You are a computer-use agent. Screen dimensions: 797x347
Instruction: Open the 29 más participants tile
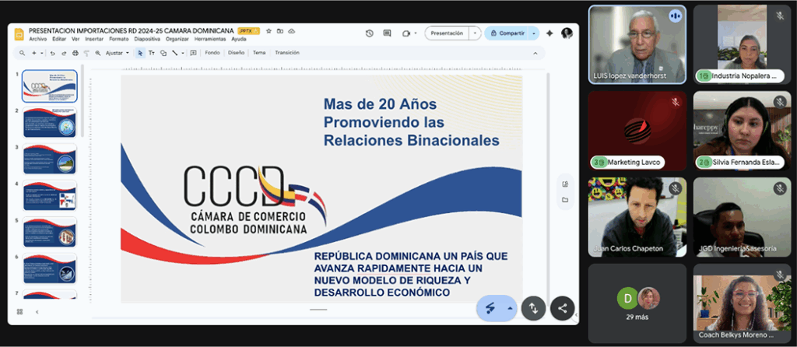[637, 303]
